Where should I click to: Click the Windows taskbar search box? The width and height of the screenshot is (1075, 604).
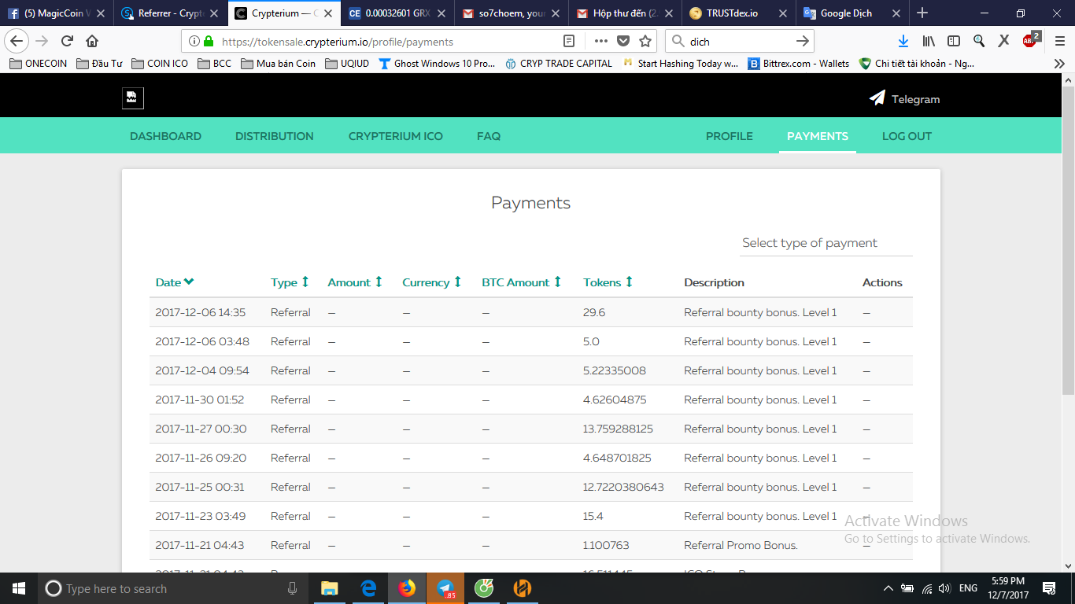coord(172,588)
